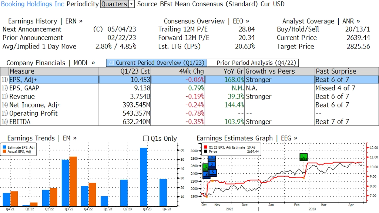Click the Current Price value 2639.44

coord(358,38)
